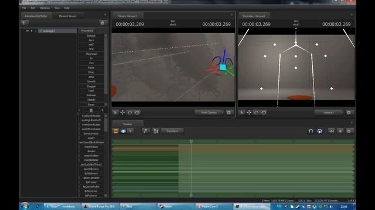
Task: Apply the Paste procedural preset
Action: click(91, 68)
